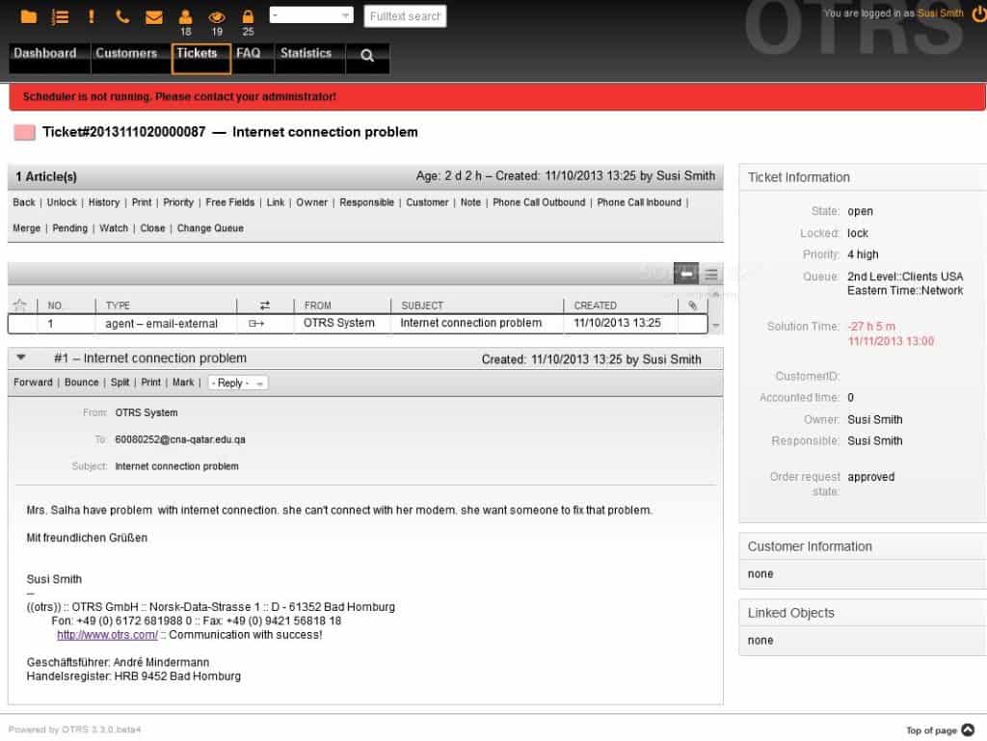Image resolution: width=987 pixels, height=741 pixels.
Task: Click Customer Information panel header
Action: (863, 546)
